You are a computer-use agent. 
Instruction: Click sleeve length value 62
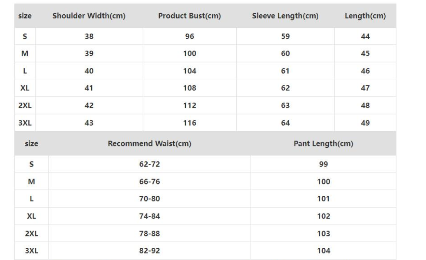tap(285, 88)
